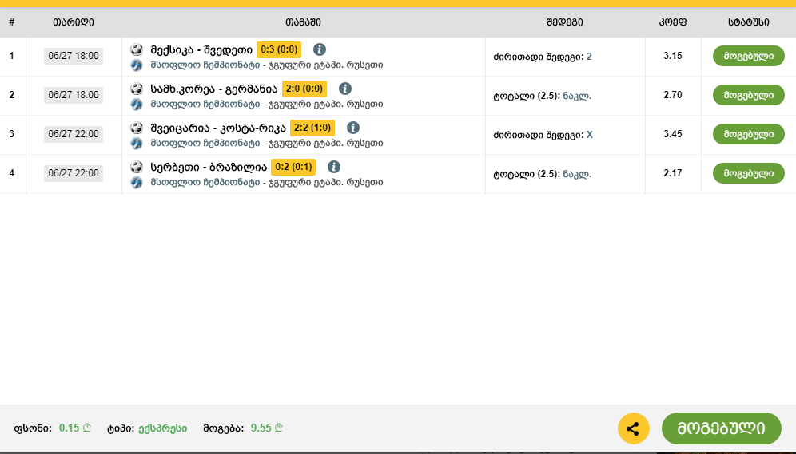Click date 06/27 18:00 in row 2
This screenshot has width=796, height=454.
pyautogui.click(x=74, y=95)
